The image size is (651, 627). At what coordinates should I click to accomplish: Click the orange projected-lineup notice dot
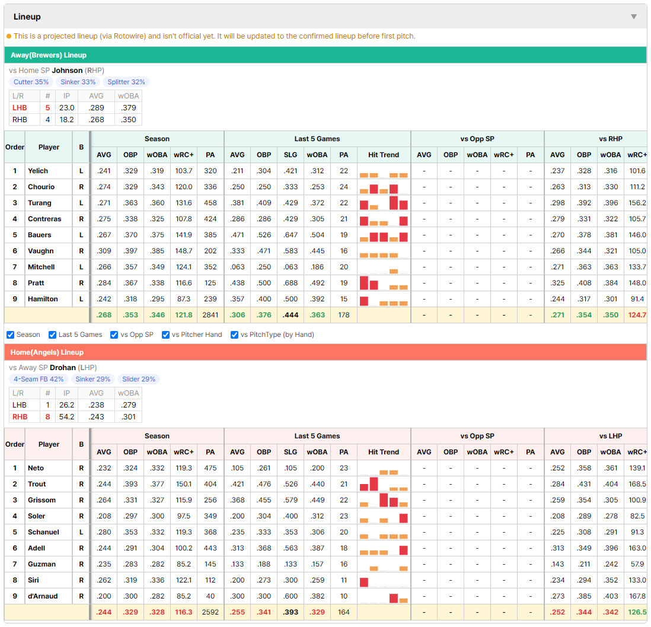(9, 36)
